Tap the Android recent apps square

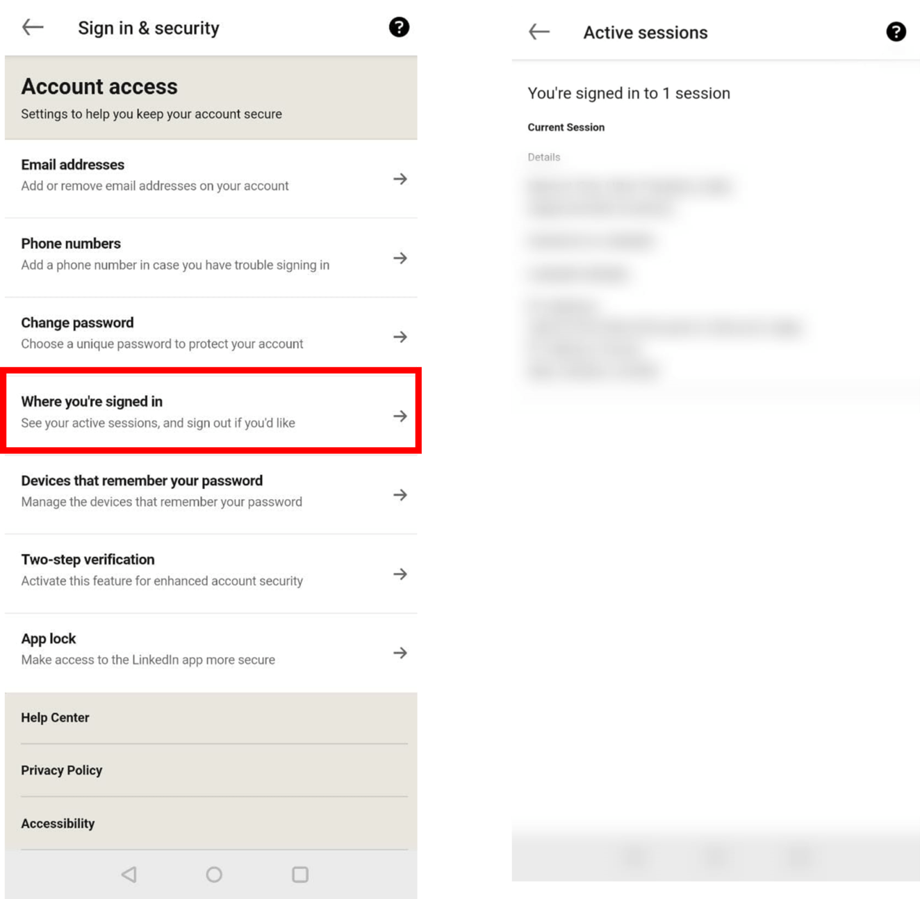(x=300, y=874)
